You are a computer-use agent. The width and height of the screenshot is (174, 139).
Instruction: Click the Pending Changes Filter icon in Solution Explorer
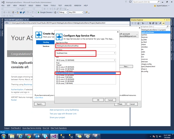(x=143, y=23)
